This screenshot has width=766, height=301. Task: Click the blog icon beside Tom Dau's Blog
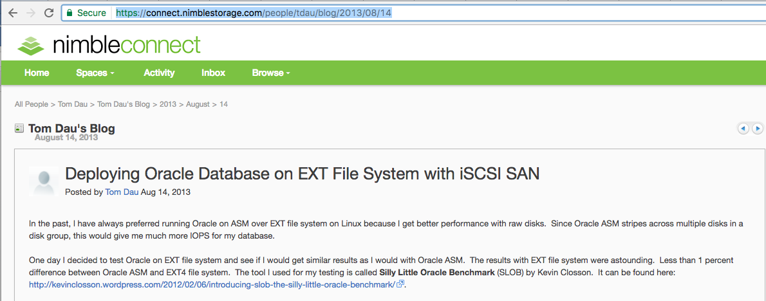(x=19, y=129)
